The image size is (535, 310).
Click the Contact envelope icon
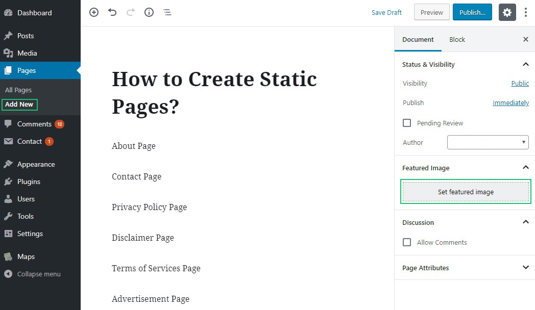[8, 141]
